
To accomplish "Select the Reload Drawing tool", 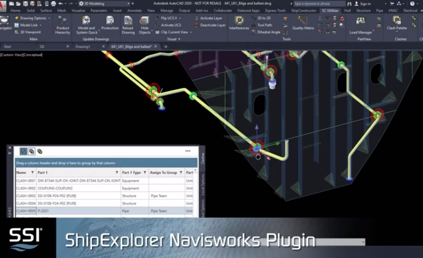I will 128,25.
